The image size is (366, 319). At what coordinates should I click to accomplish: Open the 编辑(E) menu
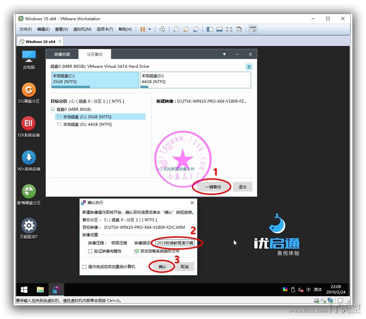[43, 29]
